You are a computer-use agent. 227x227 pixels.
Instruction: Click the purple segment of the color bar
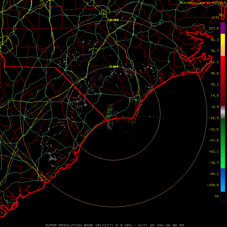coord(223,28)
